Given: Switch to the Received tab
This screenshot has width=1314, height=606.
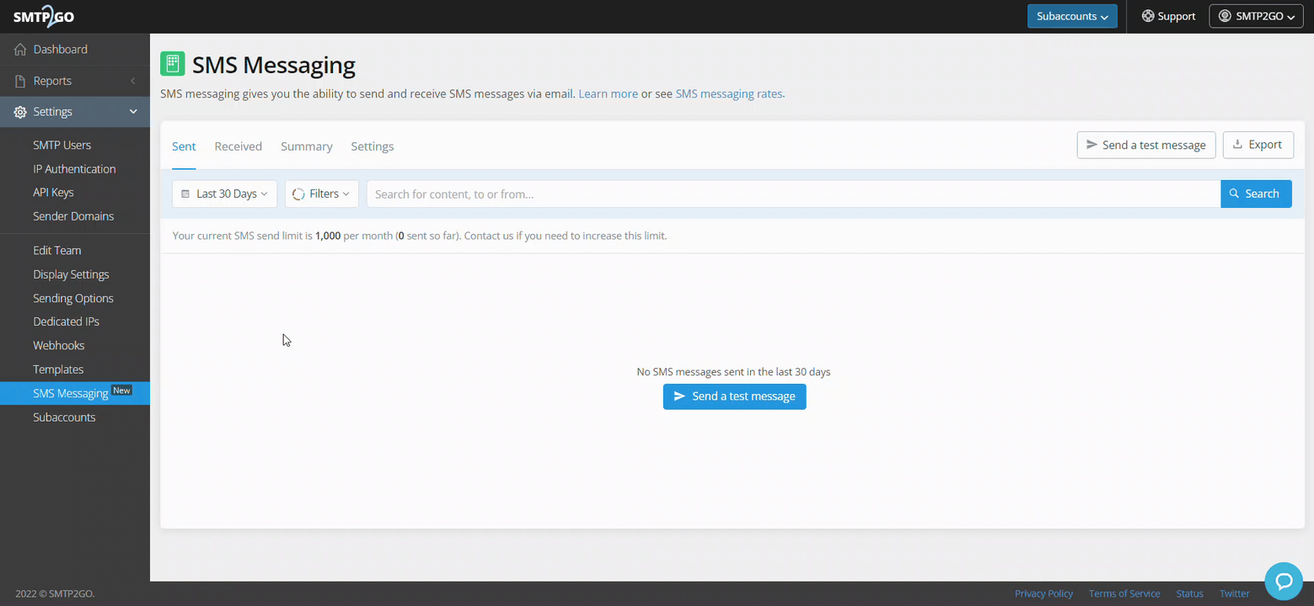Looking at the screenshot, I should coord(239,146).
